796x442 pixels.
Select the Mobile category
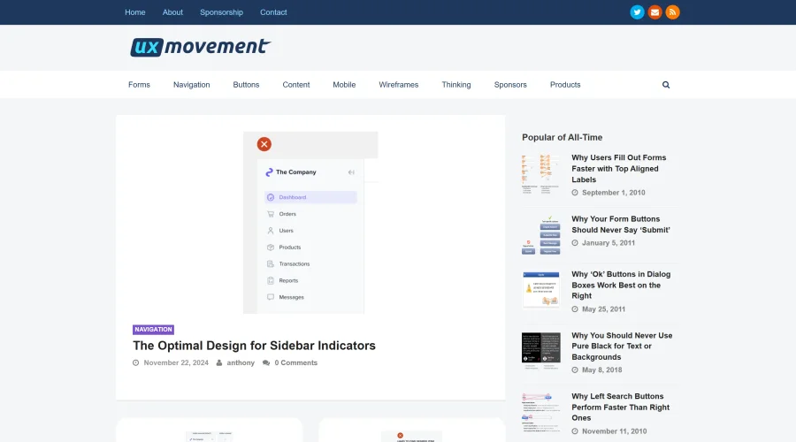344,85
